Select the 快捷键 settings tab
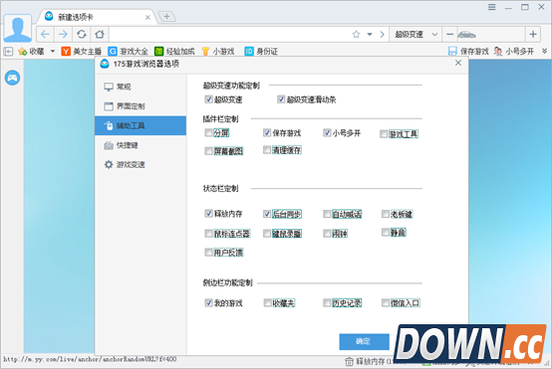552x369 pixels. pyautogui.click(x=140, y=145)
